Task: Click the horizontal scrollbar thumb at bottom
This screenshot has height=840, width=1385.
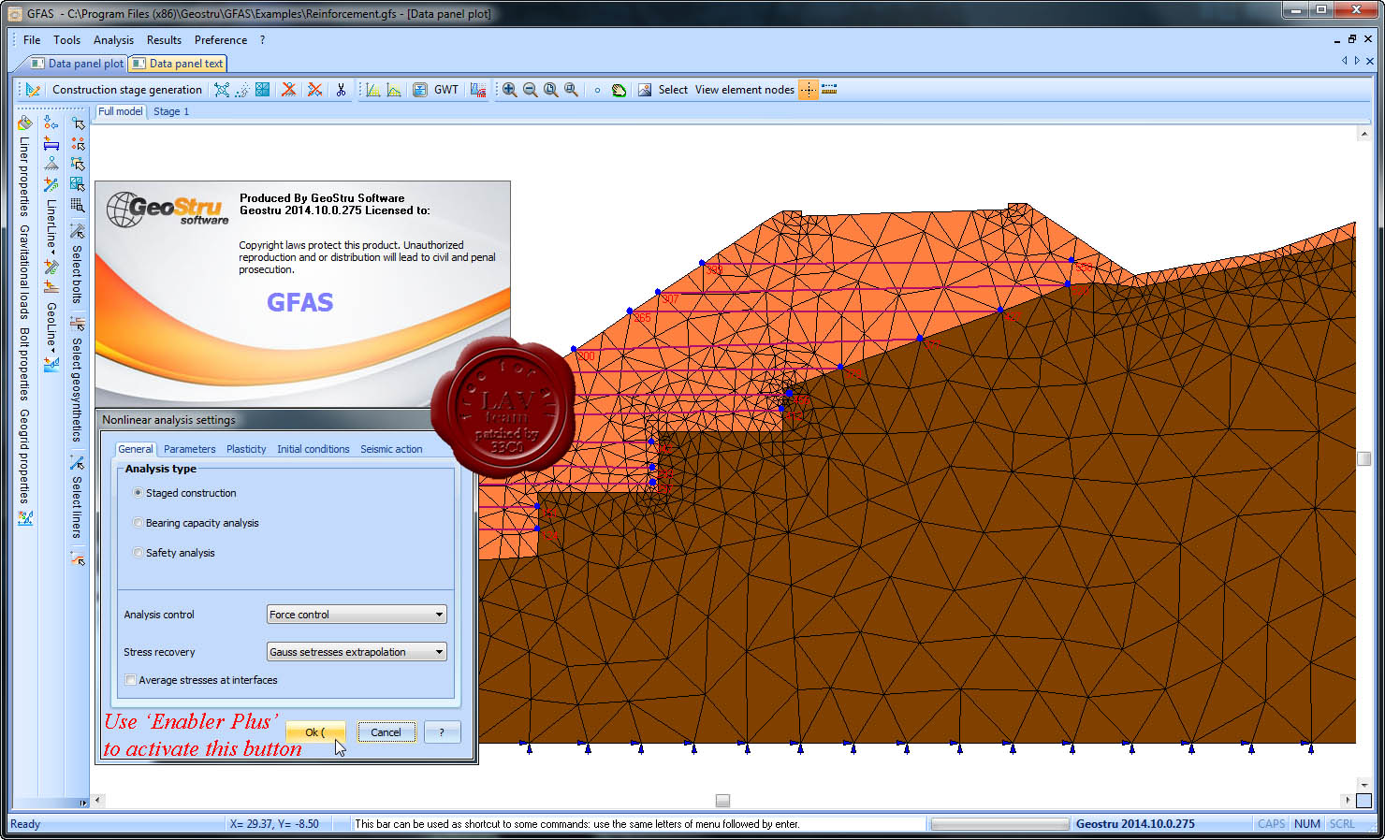Action: [x=722, y=801]
